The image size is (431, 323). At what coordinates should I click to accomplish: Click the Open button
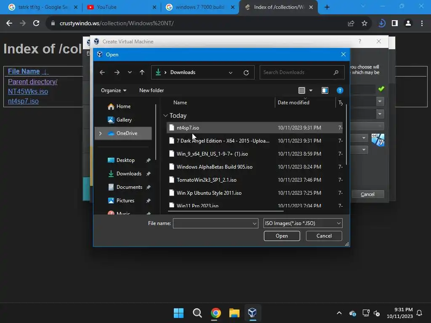pos(282,236)
